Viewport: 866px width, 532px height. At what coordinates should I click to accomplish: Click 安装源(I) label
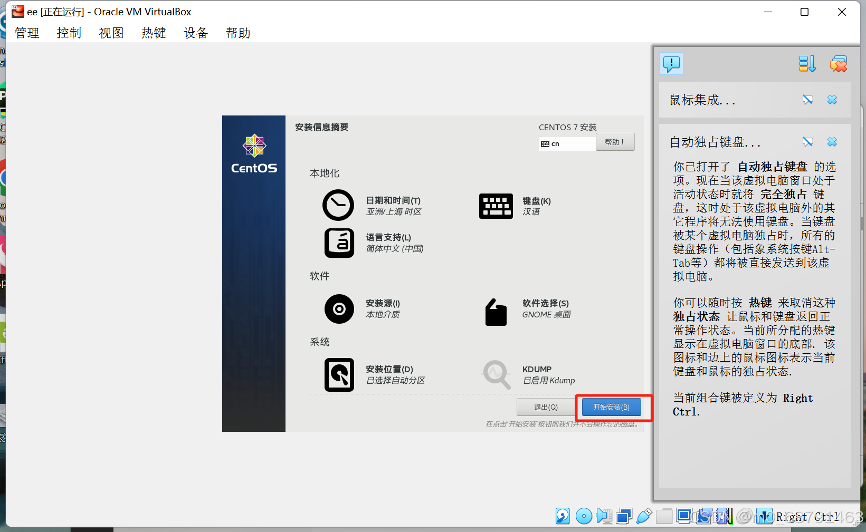(383, 303)
